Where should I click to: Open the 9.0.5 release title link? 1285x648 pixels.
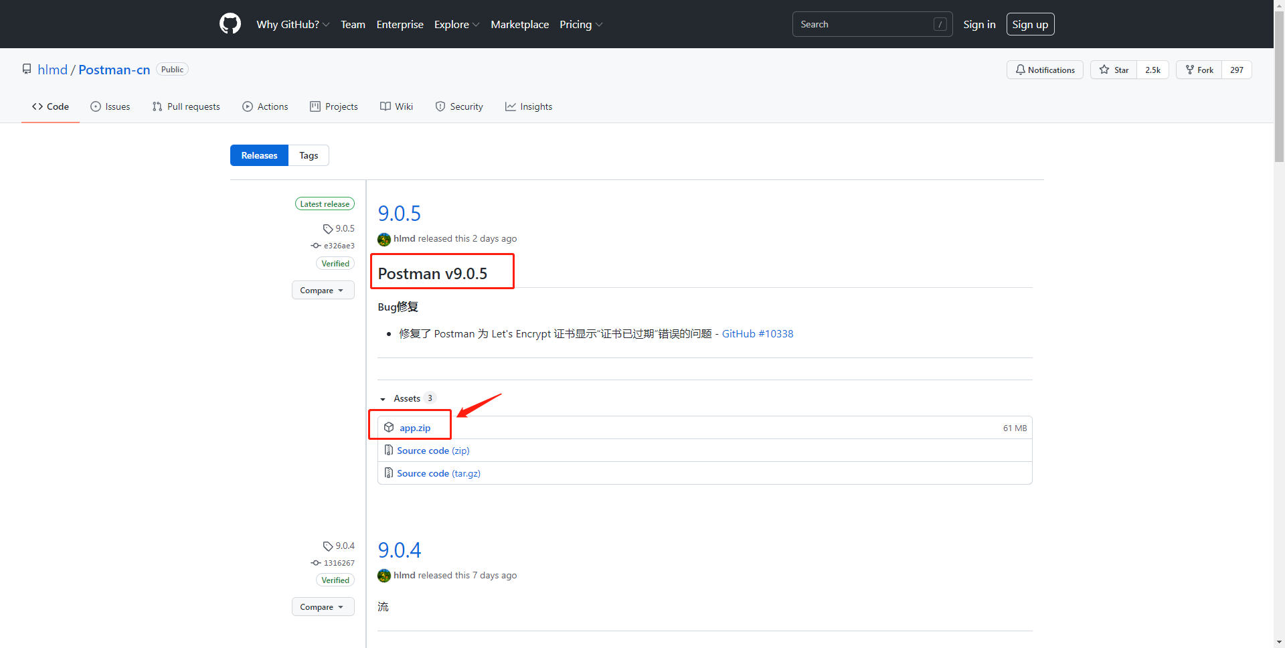pyautogui.click(x=400, y=214)
